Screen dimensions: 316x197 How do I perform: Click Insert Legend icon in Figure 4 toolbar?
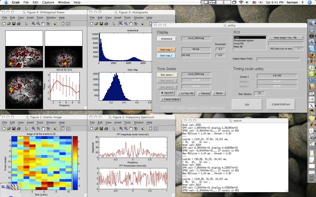[x=68, y=24]
